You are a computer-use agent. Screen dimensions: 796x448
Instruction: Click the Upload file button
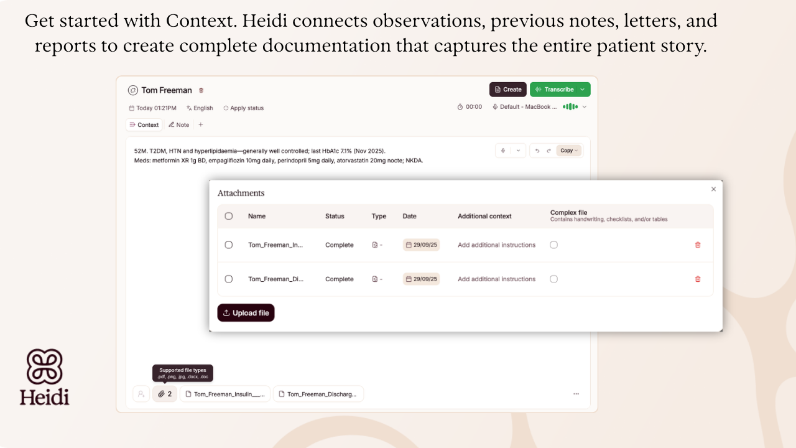click(x=246, y=313)
